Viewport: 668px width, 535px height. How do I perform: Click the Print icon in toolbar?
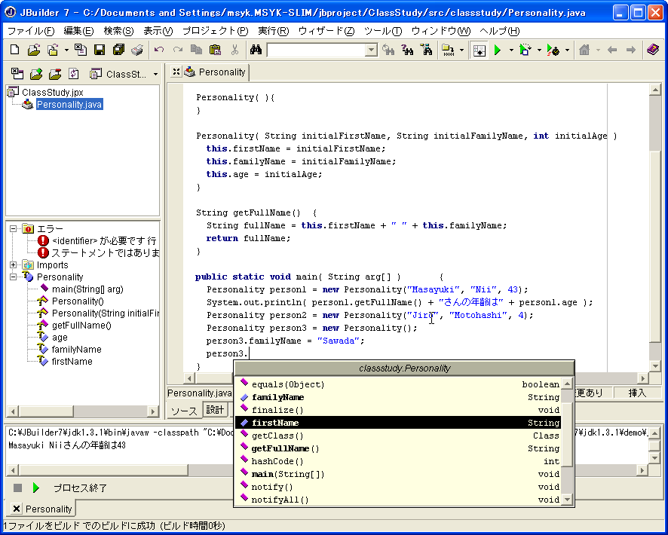pos(136,50)
